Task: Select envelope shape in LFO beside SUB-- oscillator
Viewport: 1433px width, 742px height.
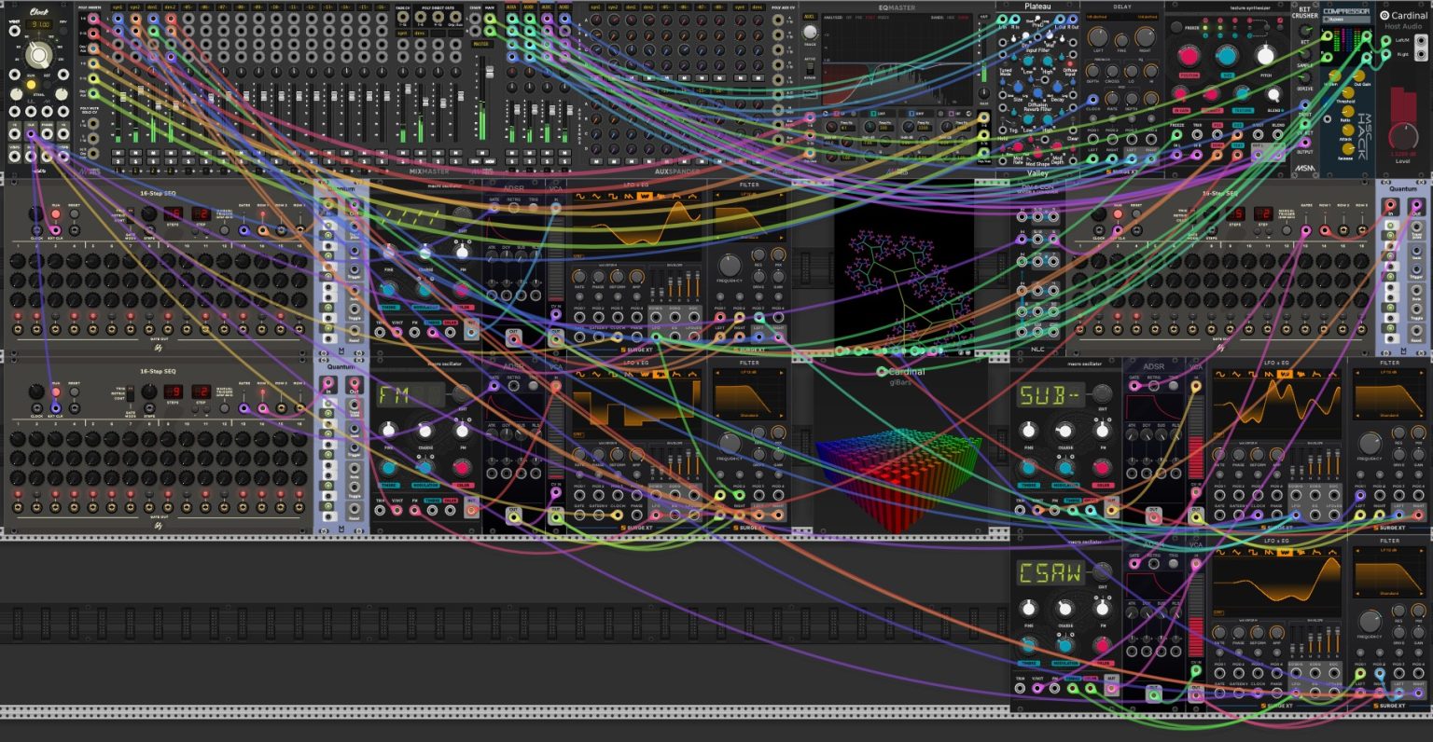Action: [x=1316, y=375]
